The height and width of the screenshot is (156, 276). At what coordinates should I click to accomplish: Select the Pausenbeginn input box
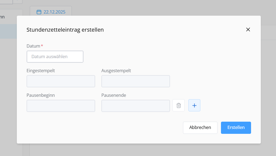(61, 106)
